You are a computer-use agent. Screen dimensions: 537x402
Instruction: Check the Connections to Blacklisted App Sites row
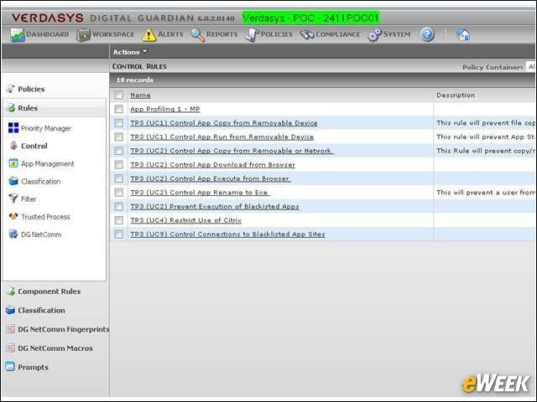coord(119,234)
